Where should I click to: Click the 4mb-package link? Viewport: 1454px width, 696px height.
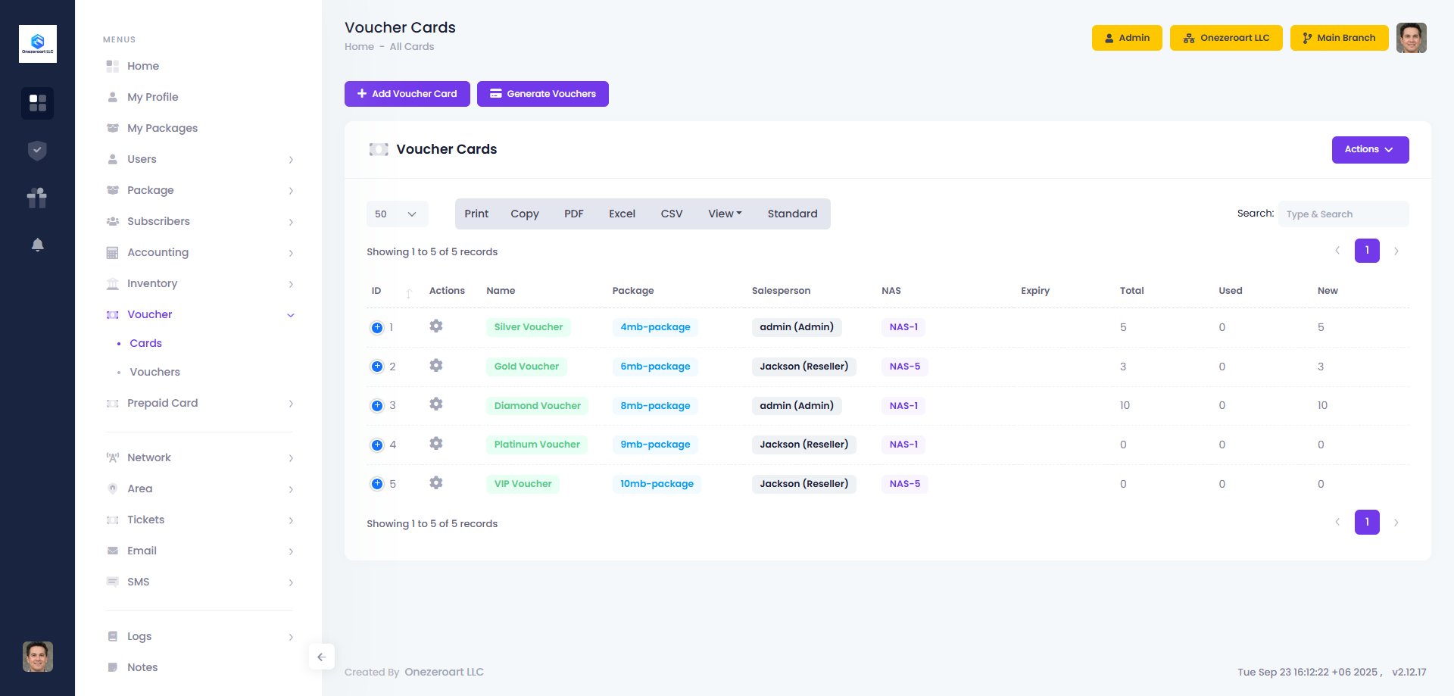pyautogui.click(x=655, y=327)
